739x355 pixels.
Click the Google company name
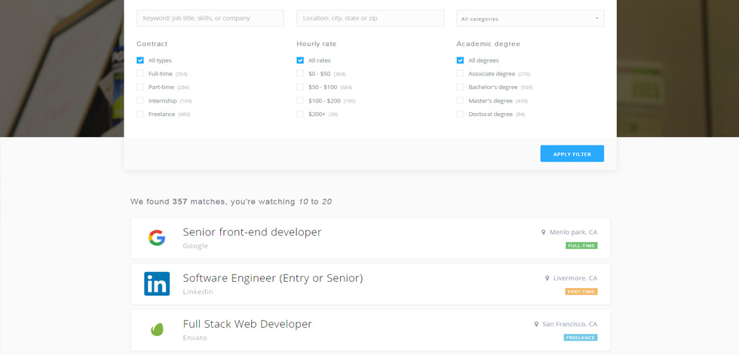(x=195, y=246)
